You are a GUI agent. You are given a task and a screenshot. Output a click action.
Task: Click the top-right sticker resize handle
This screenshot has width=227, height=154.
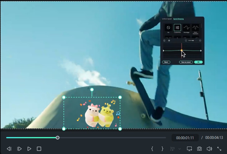[x=120, y=97]
